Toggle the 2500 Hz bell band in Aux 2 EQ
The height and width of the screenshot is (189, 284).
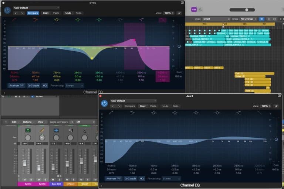coord(217,113)
